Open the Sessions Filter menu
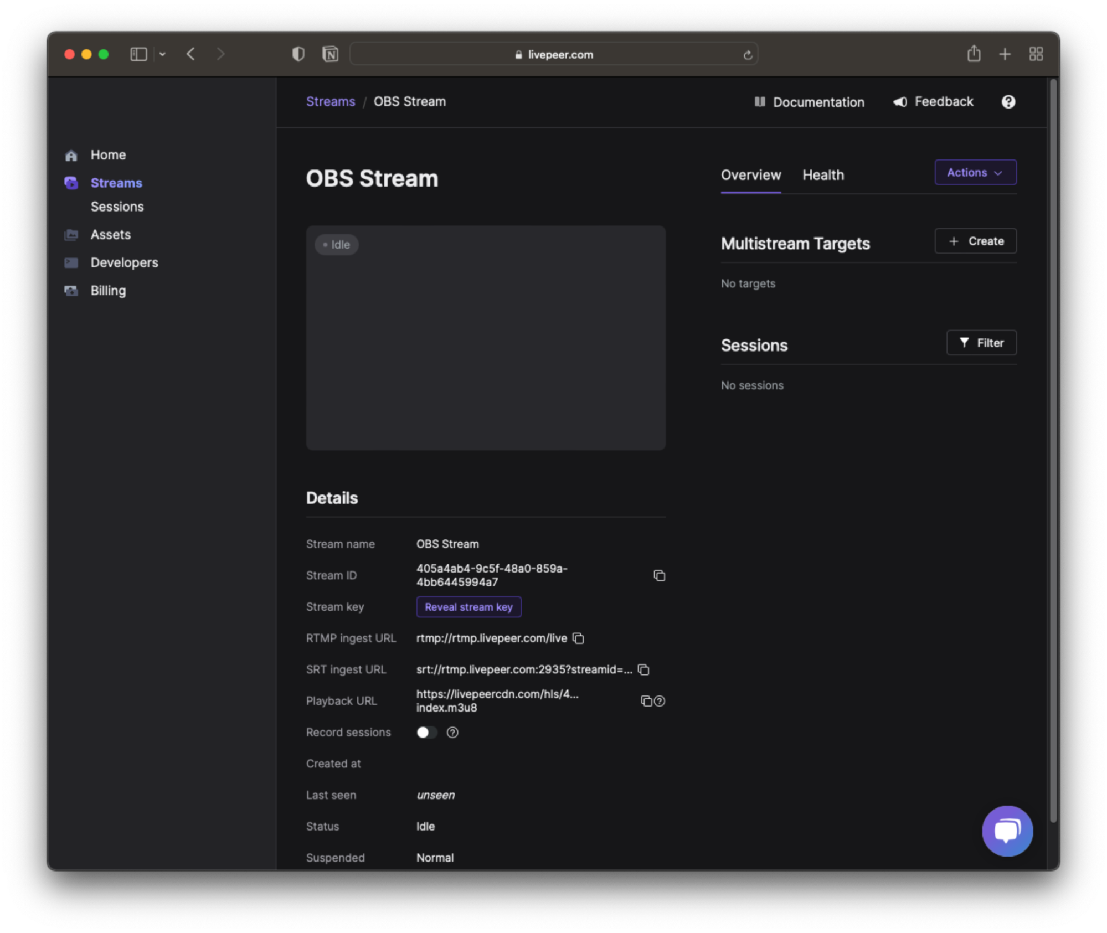 [981, 343]
